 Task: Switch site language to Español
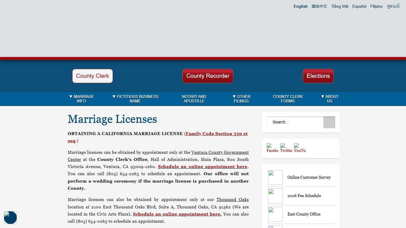[359, 6]
